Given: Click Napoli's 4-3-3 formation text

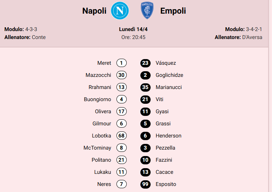Looking at the screenshot, I should (31, 29).
